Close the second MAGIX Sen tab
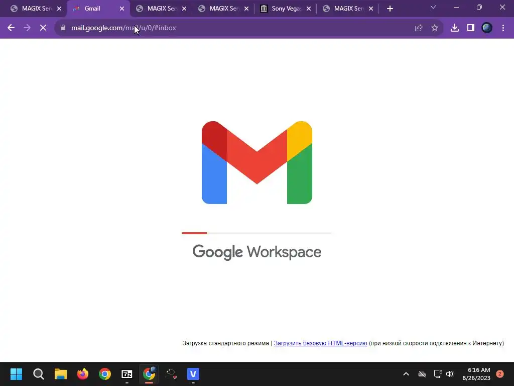This screenshot has width=514, height=386. (184, 9)
